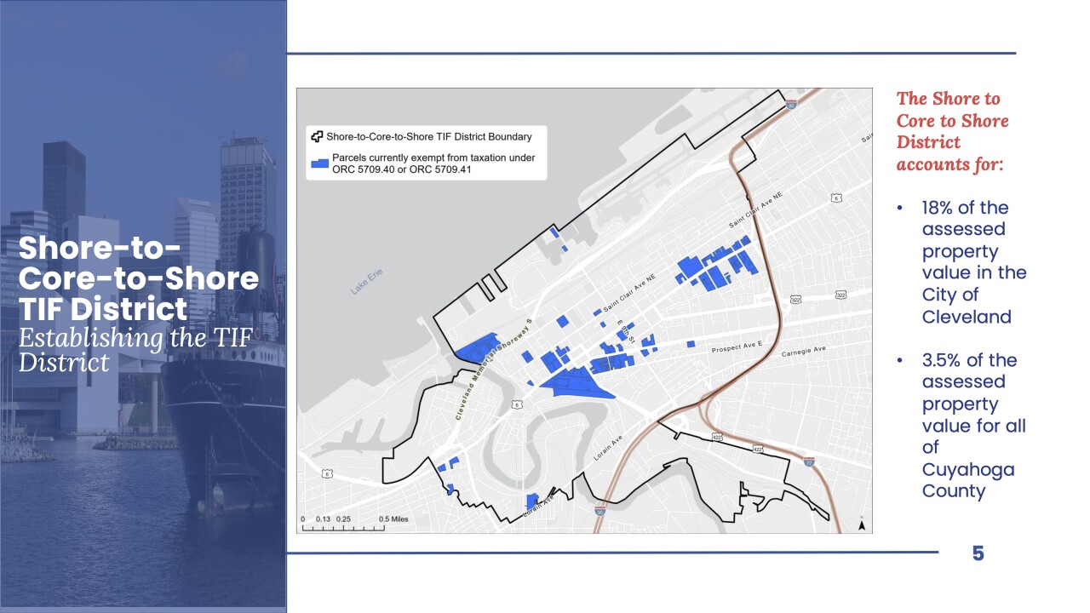This screenshot has height=613, width=1090.
Task: Click the largest blue parcel on the map
Action: (580, 384)
